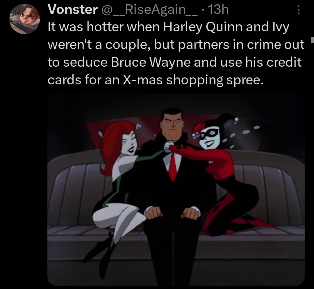Open the tweet by clicking its text
The image size is (314, 289).
(x=176, y=53)
